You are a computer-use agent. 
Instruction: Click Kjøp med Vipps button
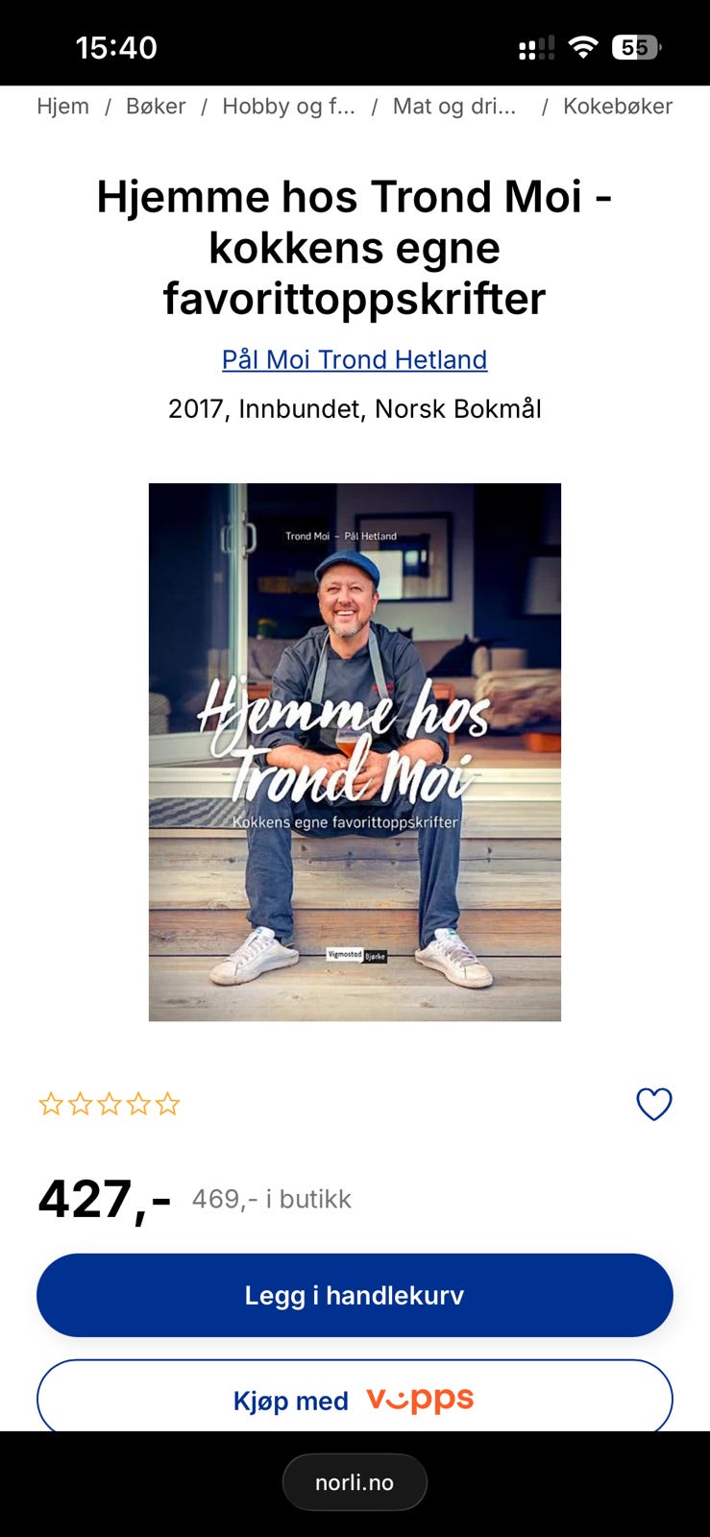click(x=355, y=1396)
